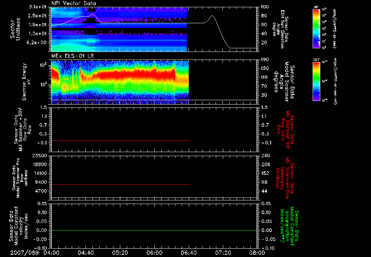Click the red line in the MU Scanner +30V panel

[121, 141]
